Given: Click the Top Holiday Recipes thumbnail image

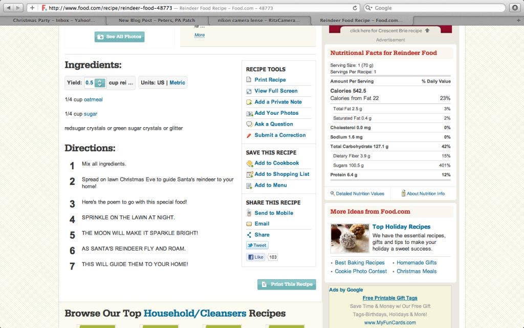Looking at the screenshot, I should (350, 238).
